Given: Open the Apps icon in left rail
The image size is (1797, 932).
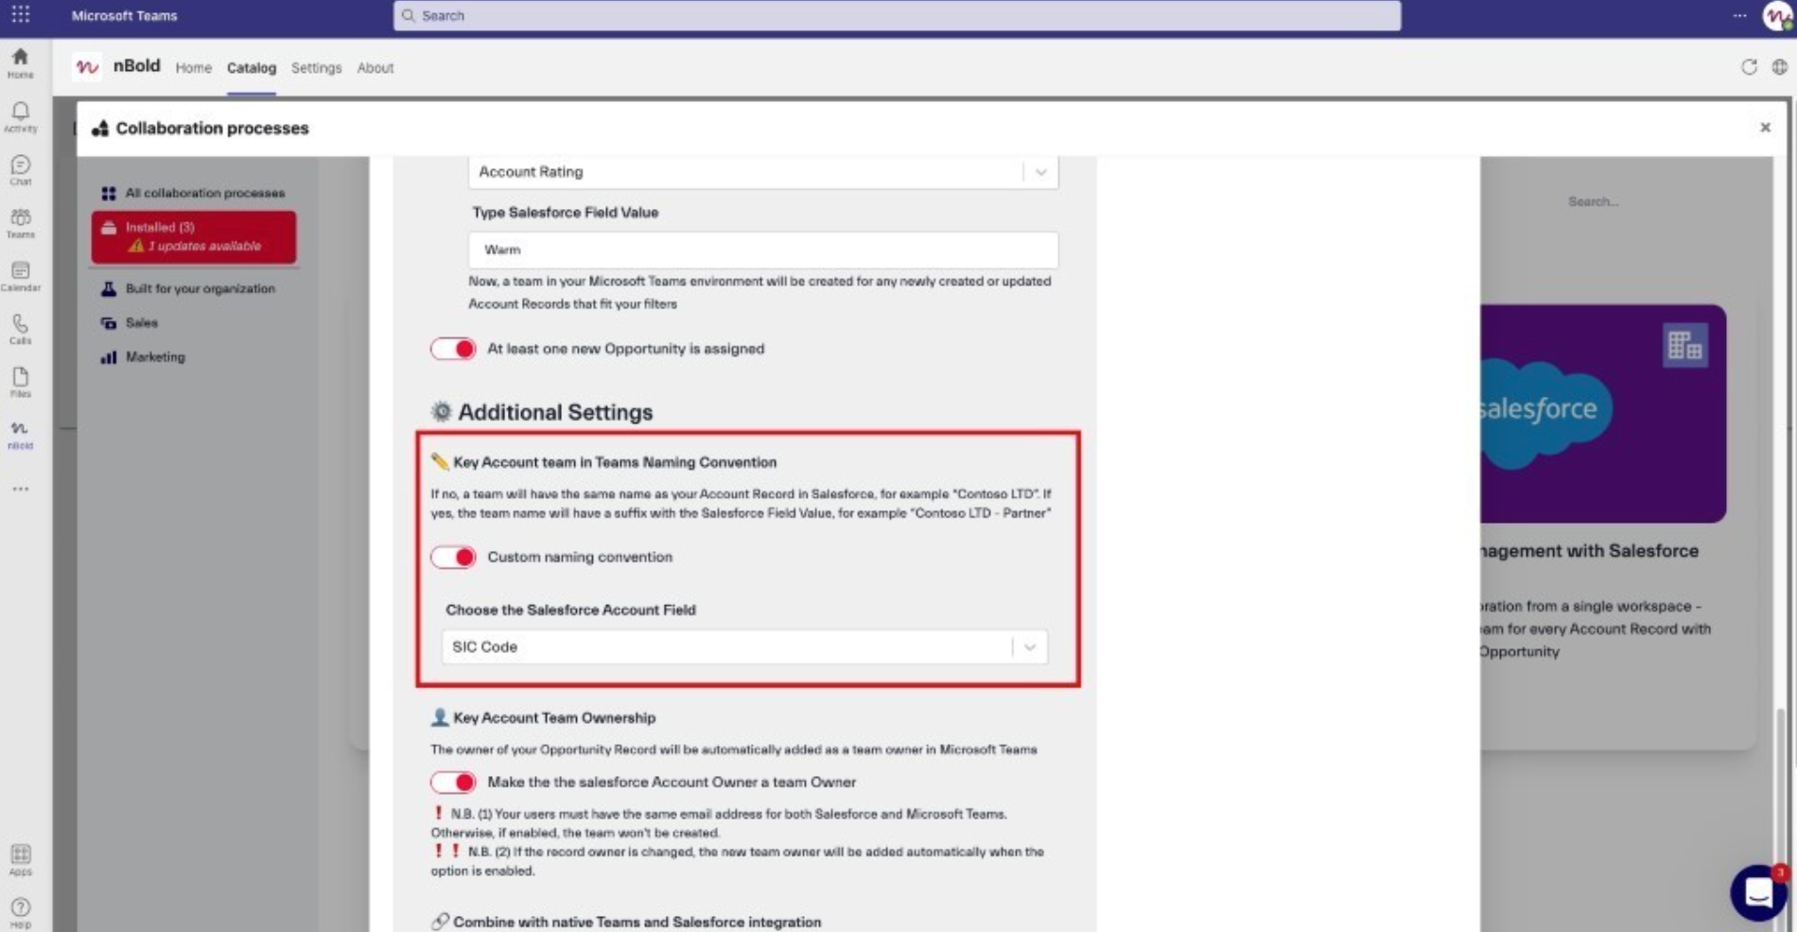Looking at the screenshot, I should (x=20, y=859).
